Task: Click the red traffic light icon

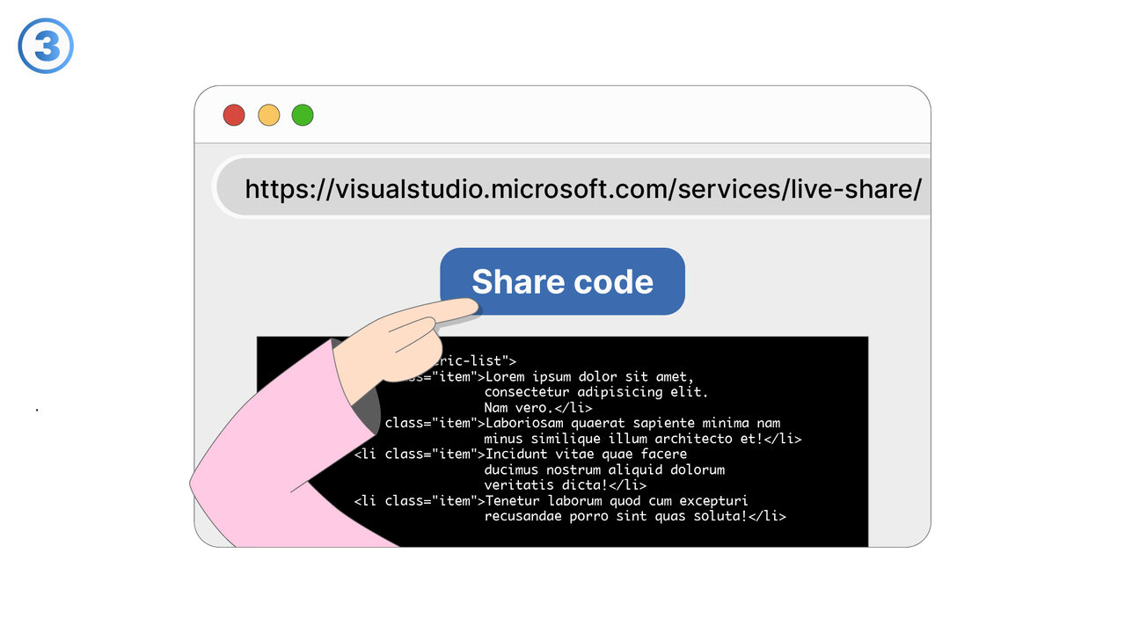Action: pyautogui.click(x=233, y=114)
